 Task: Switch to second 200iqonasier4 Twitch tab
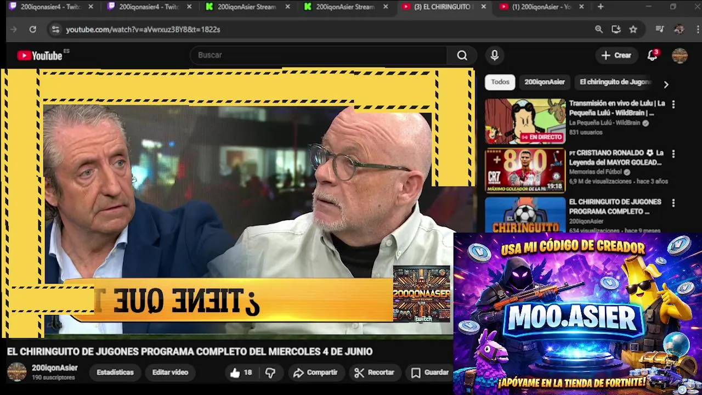pyautogui.click(x=149, y=7)
